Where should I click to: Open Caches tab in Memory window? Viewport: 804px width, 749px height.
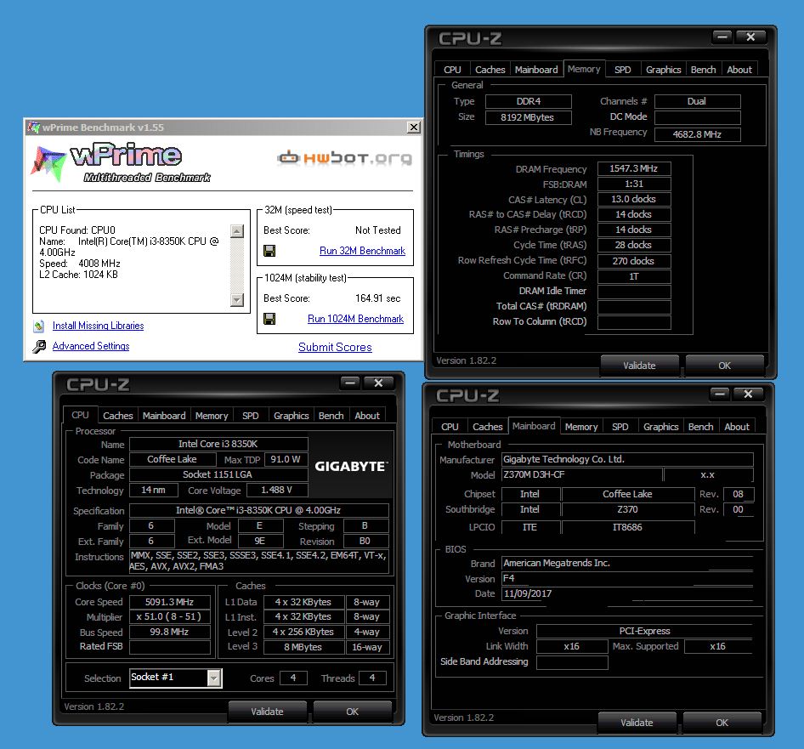tap(490, 70)
